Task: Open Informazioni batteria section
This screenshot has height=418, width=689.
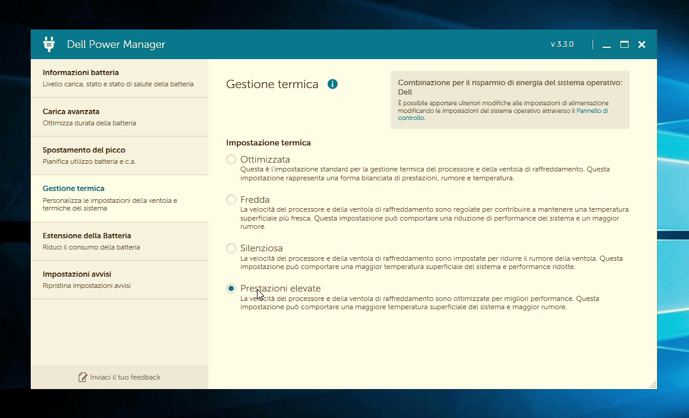Action: (120, 78)
